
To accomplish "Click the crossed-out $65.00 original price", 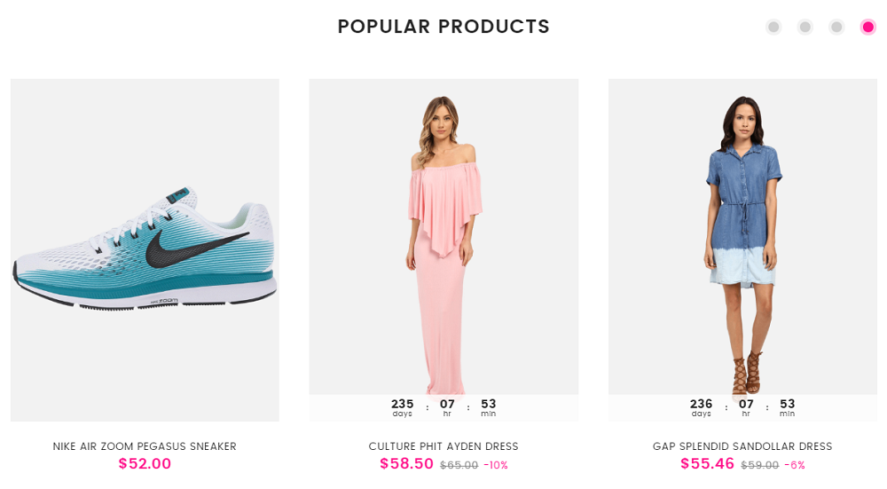I will pos(459,465).
